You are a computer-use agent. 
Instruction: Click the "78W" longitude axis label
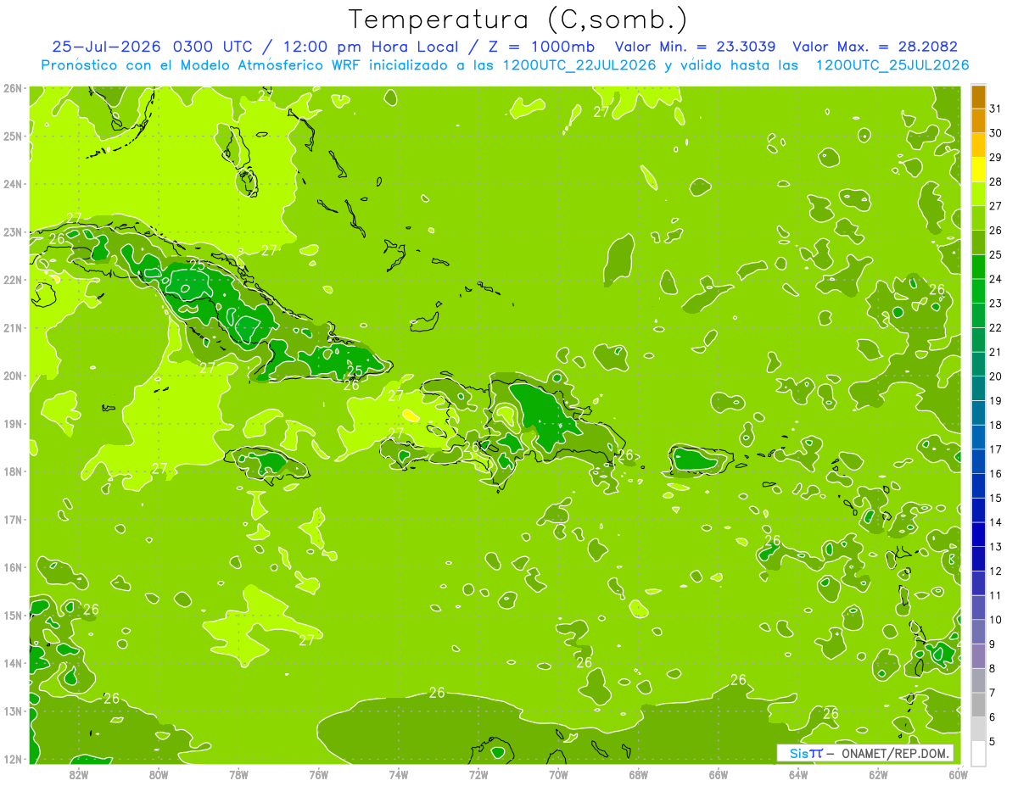[x=238, y=774]
